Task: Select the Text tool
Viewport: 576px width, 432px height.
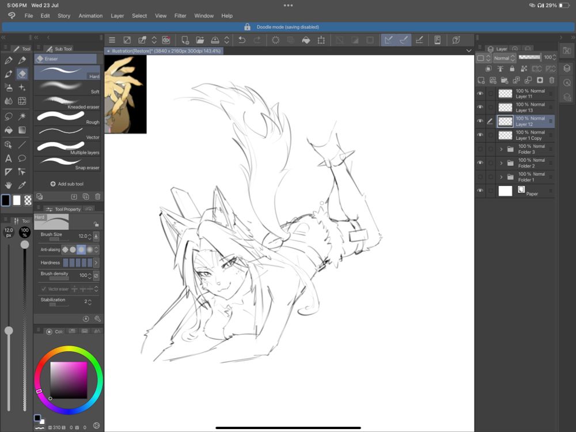Action: click(9, 158)
